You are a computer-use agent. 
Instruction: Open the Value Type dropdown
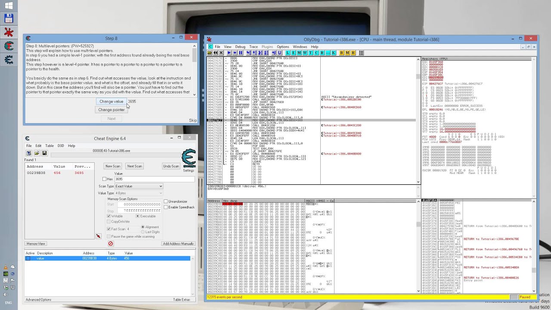[x=139, y=193]
